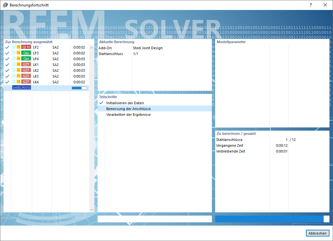Image resolution: width=333 pixels, height=241 pixels.
Task: Click the empty partial progress bar at bottom center
Action: tap(155, 219)
